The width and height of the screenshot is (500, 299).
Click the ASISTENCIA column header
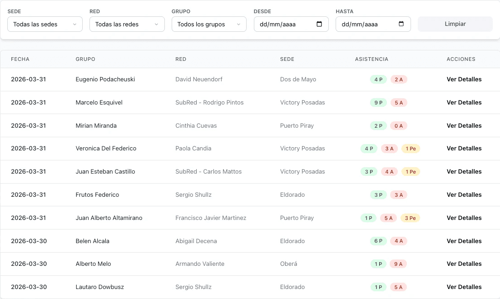click(371, 59)
